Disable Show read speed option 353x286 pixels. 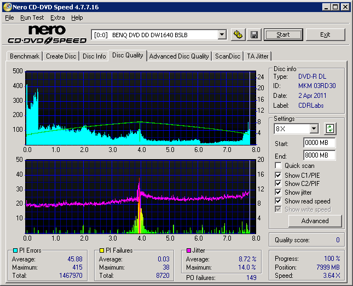coord(279,201)
